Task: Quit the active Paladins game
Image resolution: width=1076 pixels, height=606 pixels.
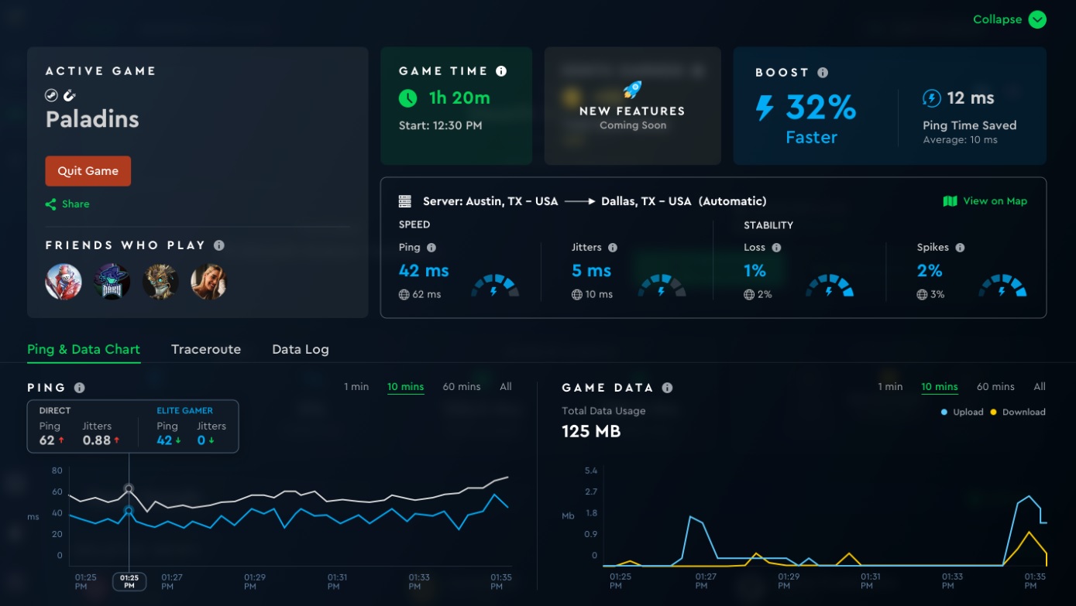Action: tap(88, 171)
